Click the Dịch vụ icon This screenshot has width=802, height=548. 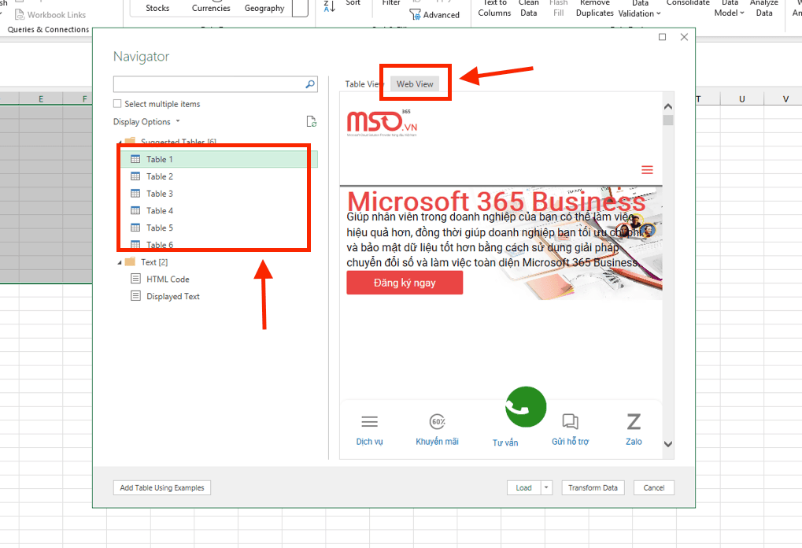(x=369, y=421)
